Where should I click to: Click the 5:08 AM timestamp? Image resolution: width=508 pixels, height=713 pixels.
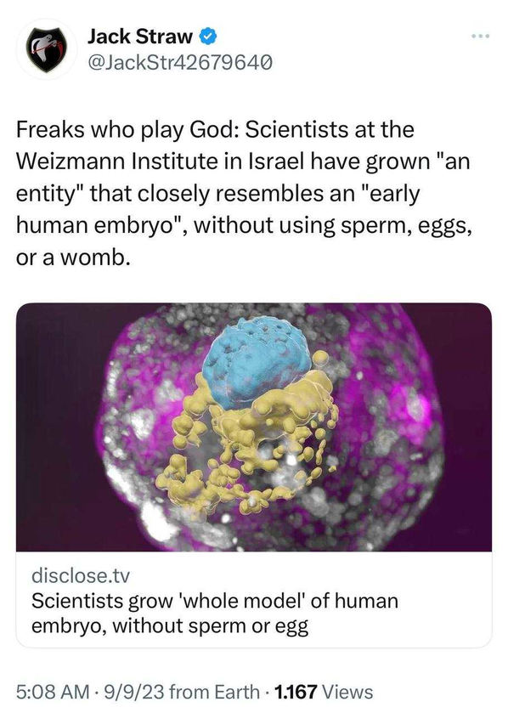click(53, 692)
